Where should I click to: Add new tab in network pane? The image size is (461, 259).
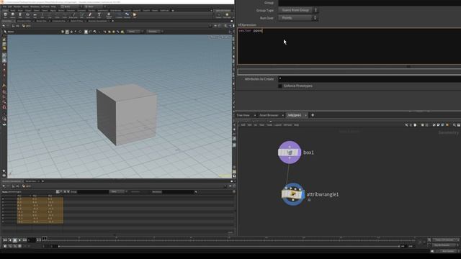pos(313,115)
